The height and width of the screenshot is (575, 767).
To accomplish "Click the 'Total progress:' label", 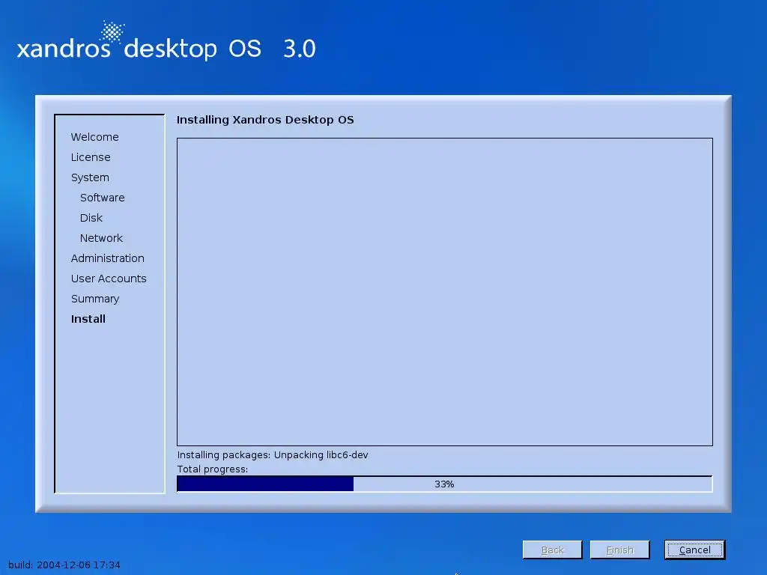I will pyautogui.click(x=212, y=469).
